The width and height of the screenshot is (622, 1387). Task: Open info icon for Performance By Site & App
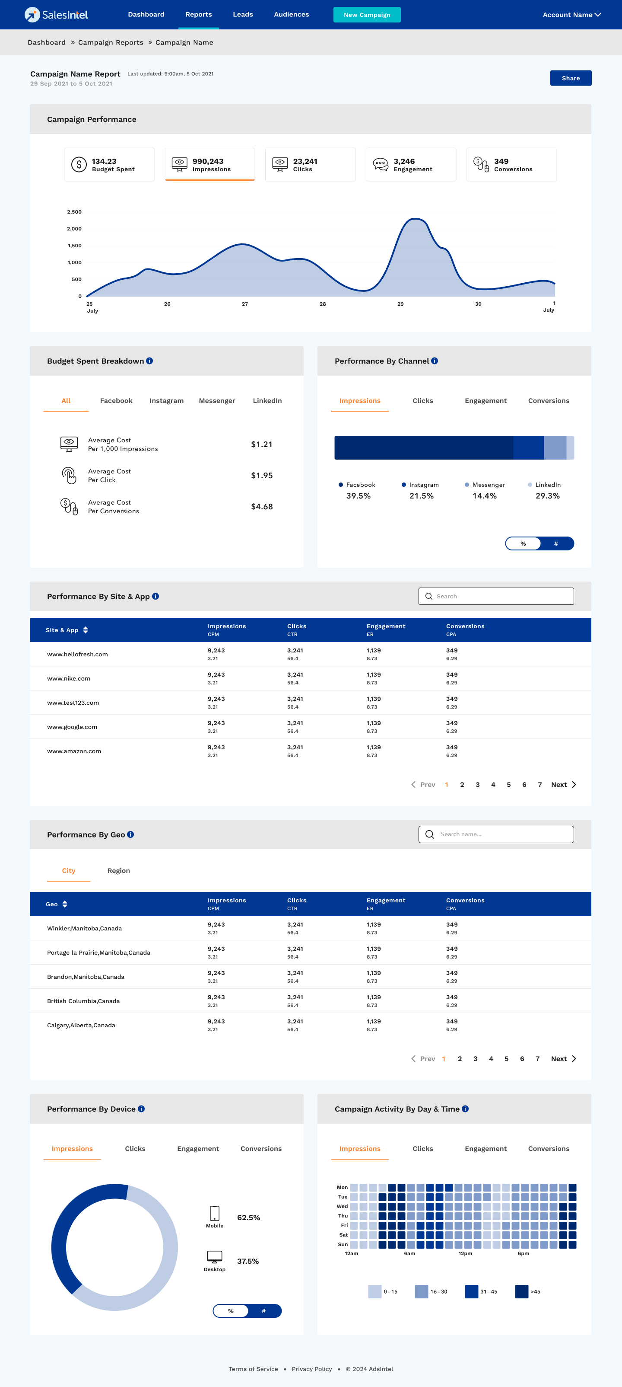coord(155,596)
